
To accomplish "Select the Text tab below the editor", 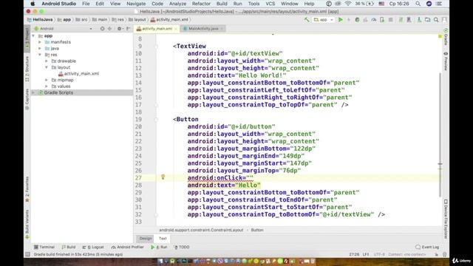I will [163, 238].
